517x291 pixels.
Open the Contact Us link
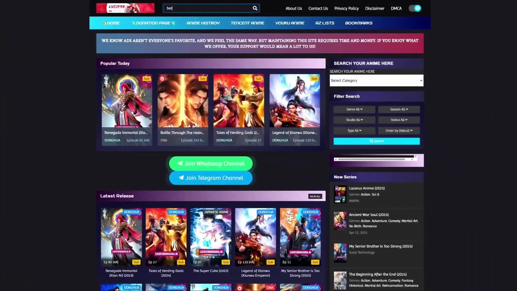(x=318, y=8)
